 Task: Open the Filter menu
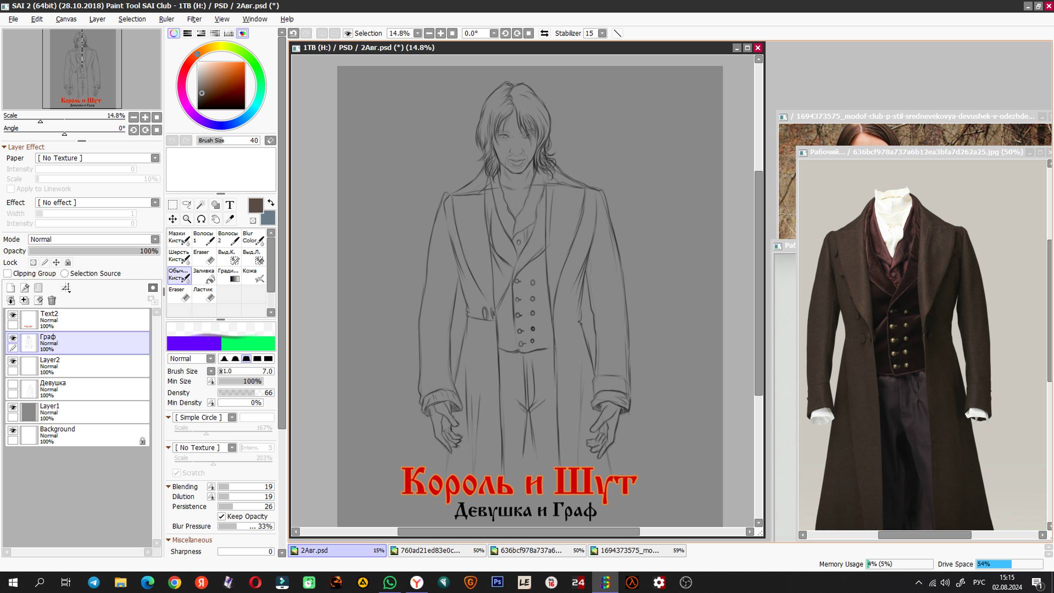coord(194,19)
